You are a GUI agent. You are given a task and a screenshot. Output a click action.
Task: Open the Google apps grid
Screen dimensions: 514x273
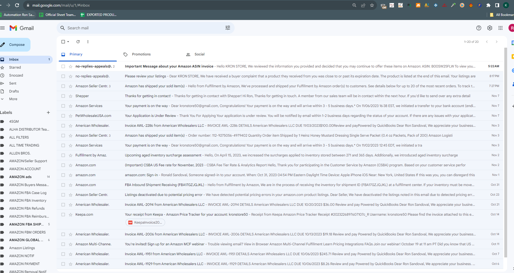501,28
